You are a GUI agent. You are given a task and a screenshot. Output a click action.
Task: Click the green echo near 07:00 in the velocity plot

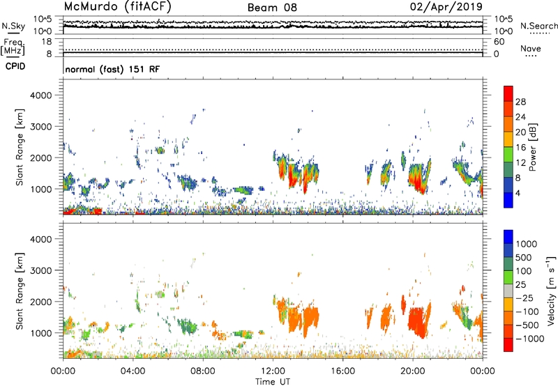[x=186, y=326]
